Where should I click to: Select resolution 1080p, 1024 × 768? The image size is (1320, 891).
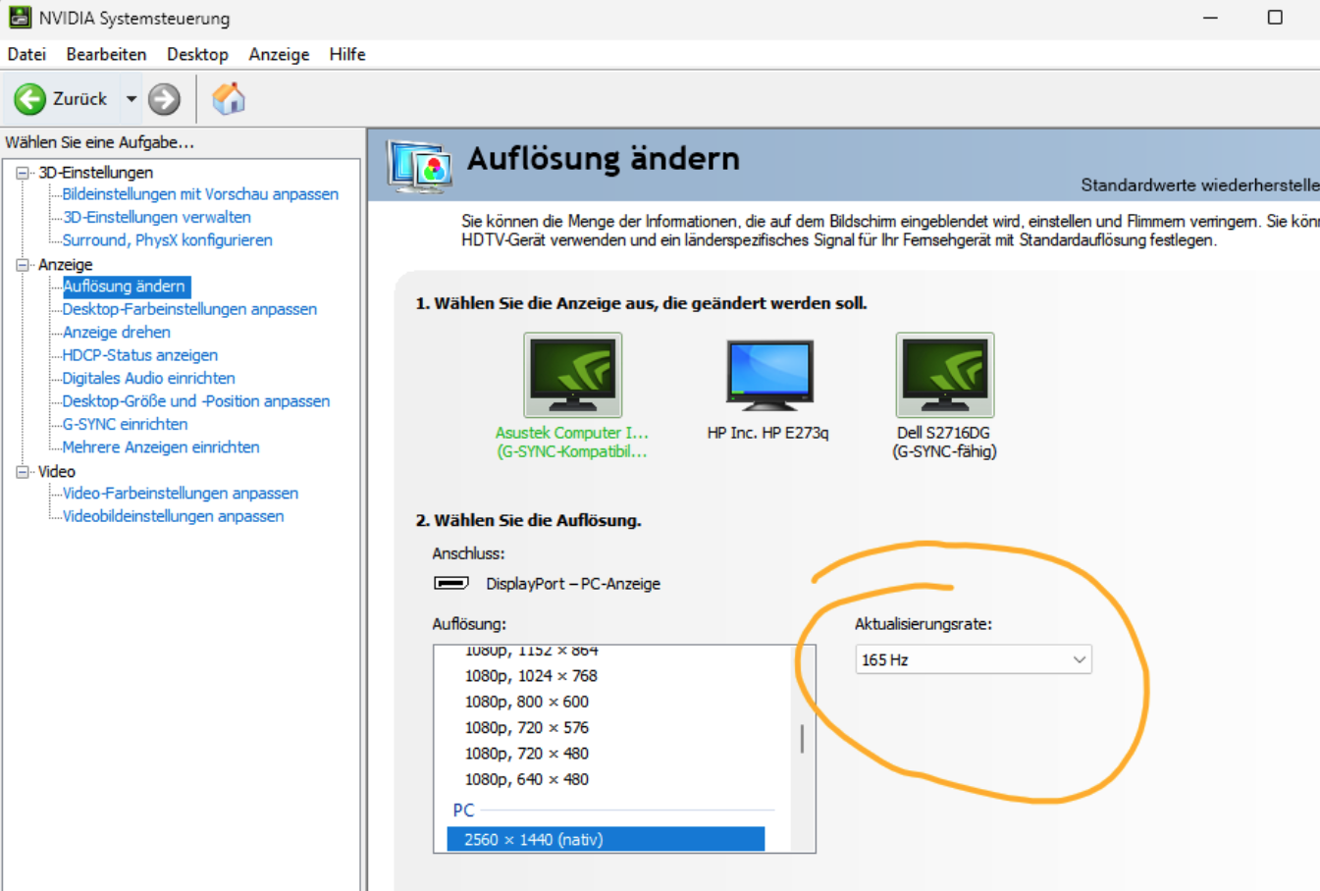[531, 675]
